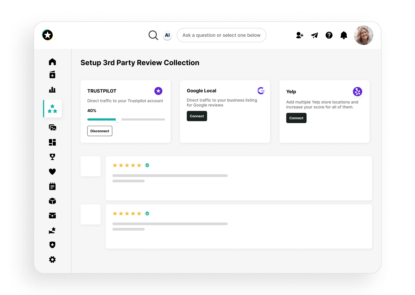Image resolution: width=415 pixels, height=295 pixels.
Task: Open the box products sidebar icon
Action: pyautogui.click(x=52, y=201)
